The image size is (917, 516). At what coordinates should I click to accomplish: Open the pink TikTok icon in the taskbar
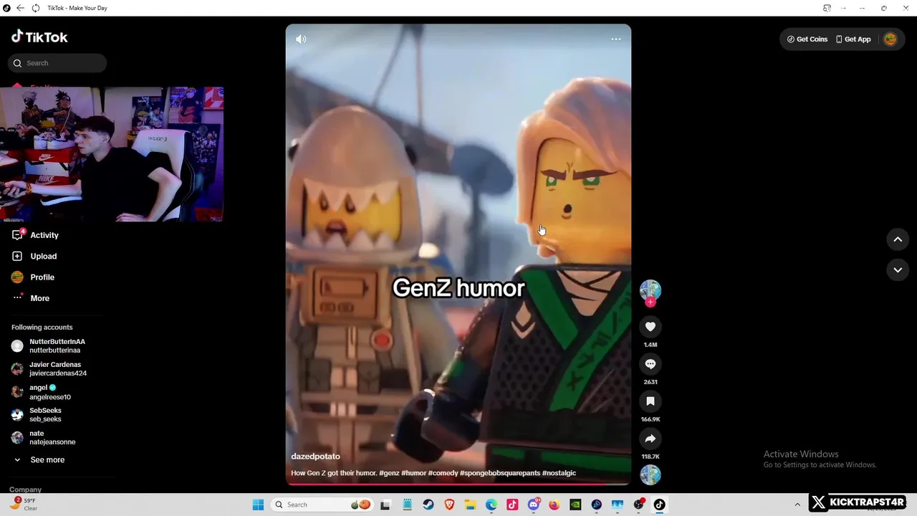pos(512,505)
